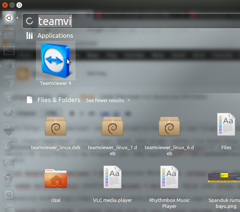Click the search spinner icon
Viewport: 240px width, 212px height.
tap(30, 21)
